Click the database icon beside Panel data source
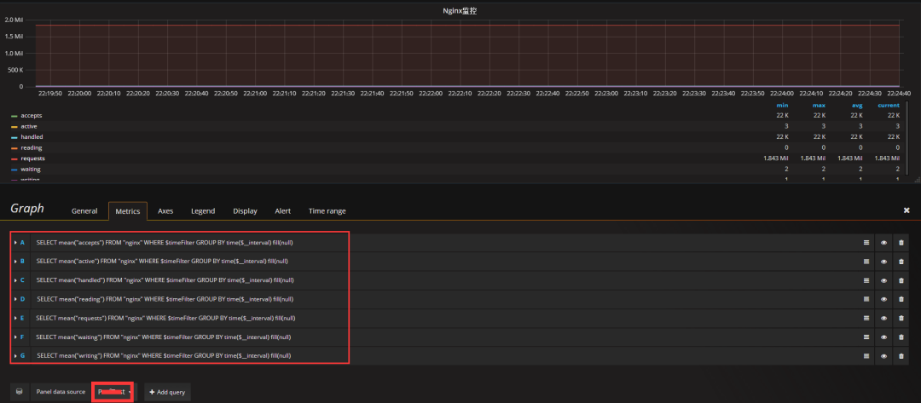Screen dimensions: 921x403 [x=19, y=391]
